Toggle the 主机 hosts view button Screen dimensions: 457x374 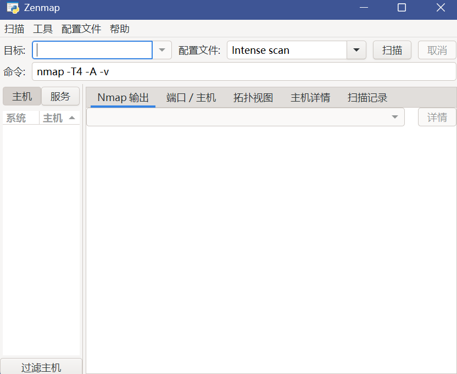(22, 97)
